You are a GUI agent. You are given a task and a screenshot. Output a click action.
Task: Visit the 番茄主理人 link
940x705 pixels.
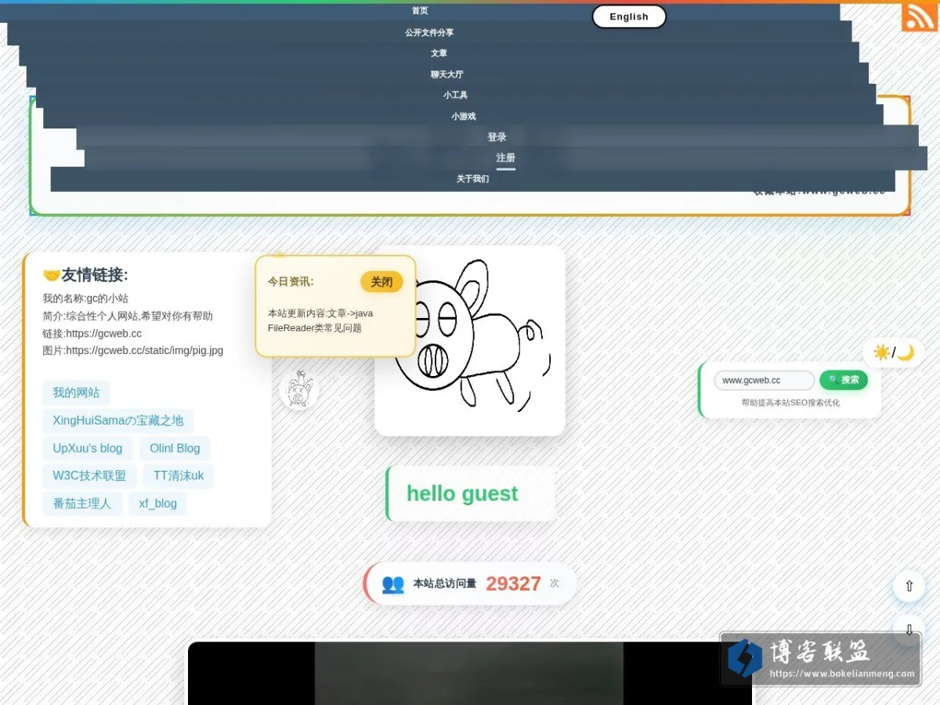pos(82,504)
